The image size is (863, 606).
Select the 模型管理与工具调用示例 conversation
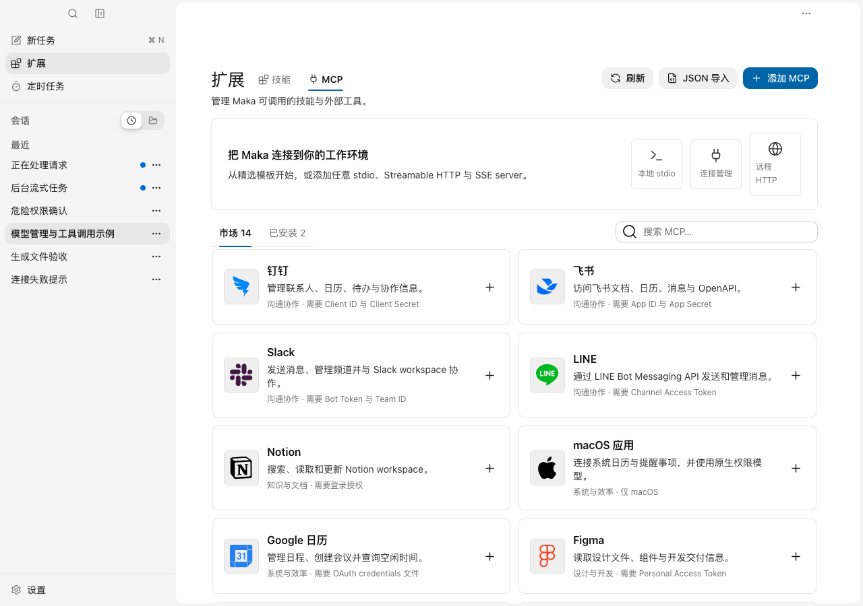pyautogui.click(x=88, y=234)
